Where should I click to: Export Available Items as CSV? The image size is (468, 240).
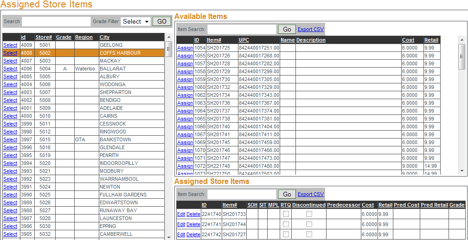[x=311, y=29]
